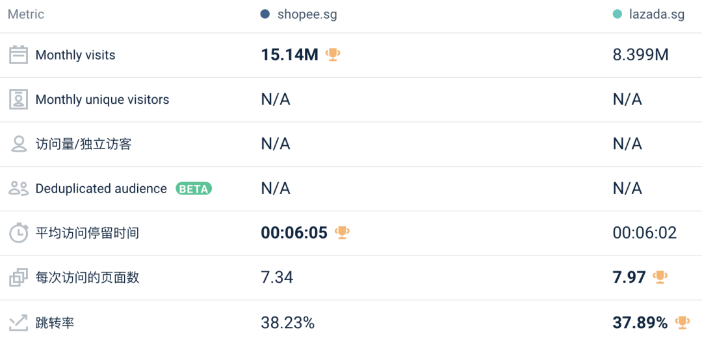Screen dimensions: 702x345
Task: Click the trophy beside 00:06:05
Action: (342, 232)
